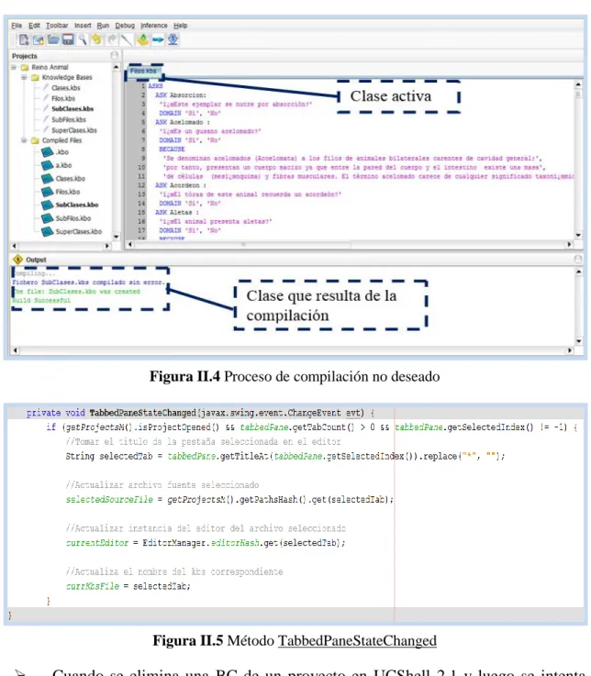Select SuperClases.kbo compiled file
Screen dimensions: 591x676
click(x=78, y=231)
